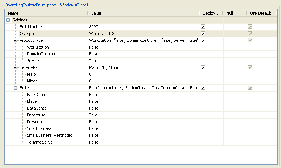Screen dimensions: 281x168
Task: Collapse the Suite node
Action: (16, 88)
